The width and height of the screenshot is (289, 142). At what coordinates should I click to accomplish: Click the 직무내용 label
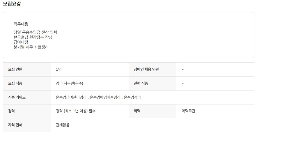click(x=21, y=24)
